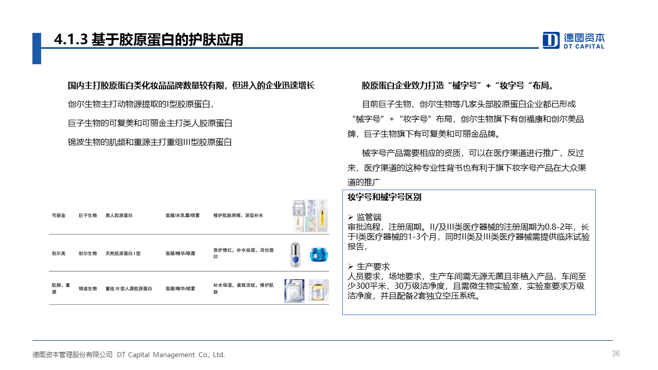Click the 创尔美 serum bottle image

click(295, 254)
